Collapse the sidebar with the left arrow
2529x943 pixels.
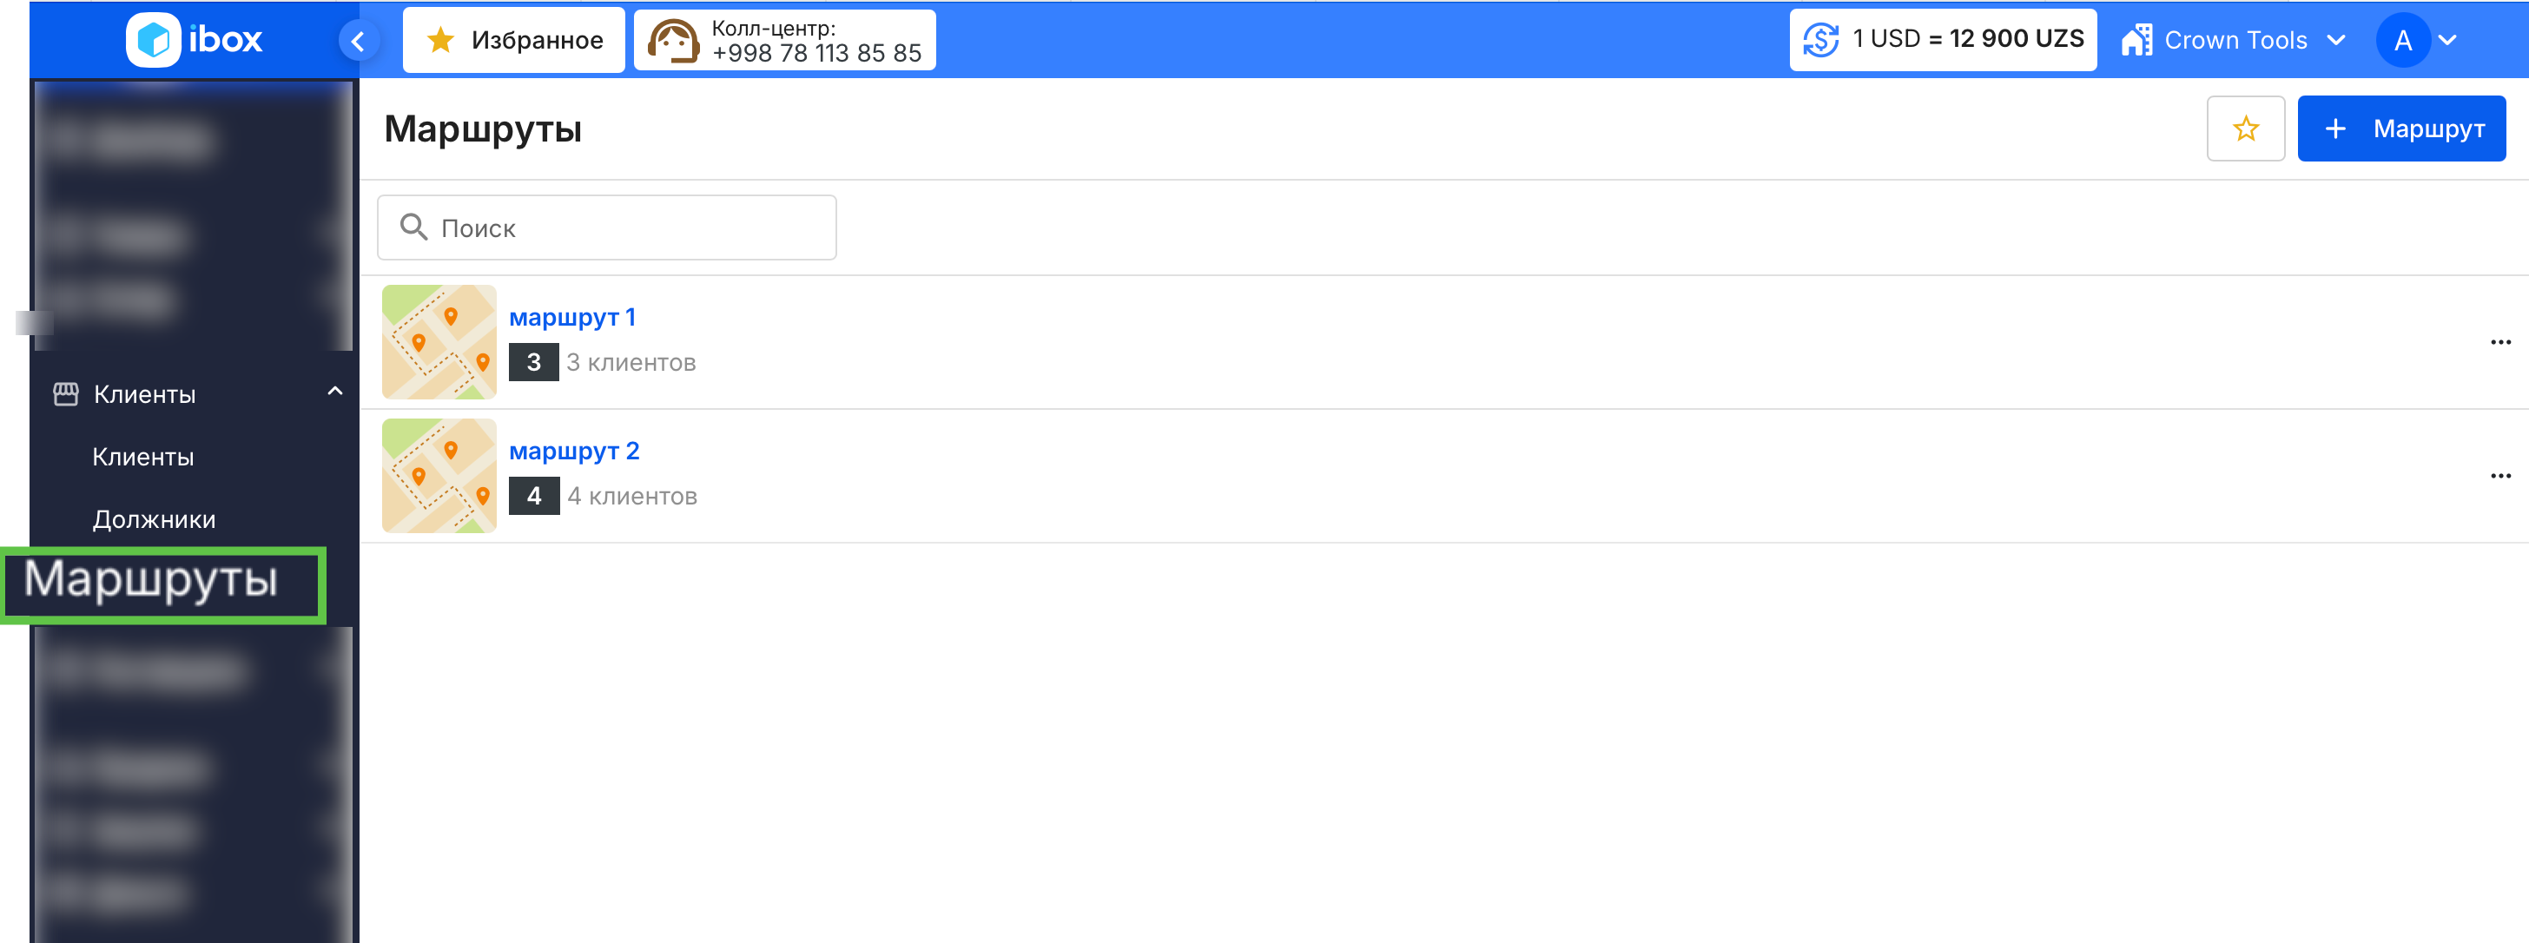(x=359, y=41)
